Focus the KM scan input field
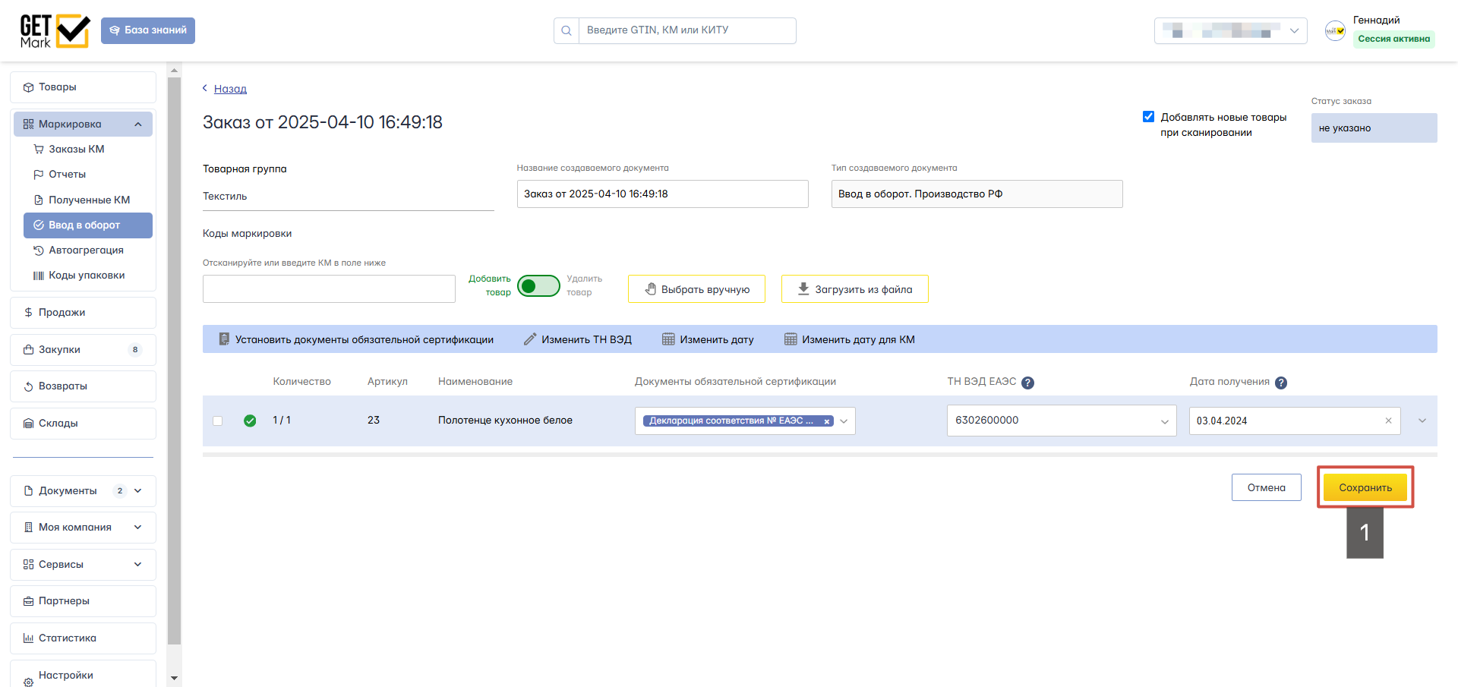The width and height of the screenshot is (1458, 687). [329, 289]
